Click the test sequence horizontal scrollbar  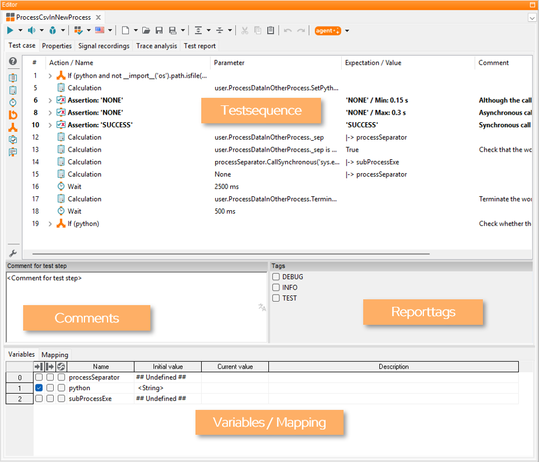(x=231, y=254)
